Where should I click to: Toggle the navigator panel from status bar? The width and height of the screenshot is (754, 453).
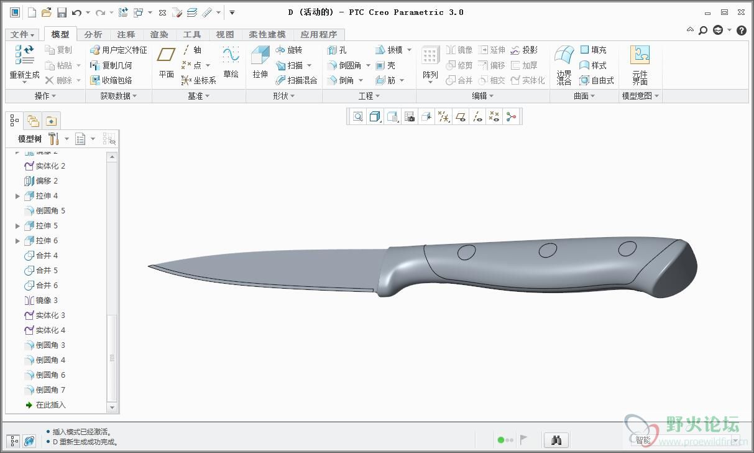14,440
